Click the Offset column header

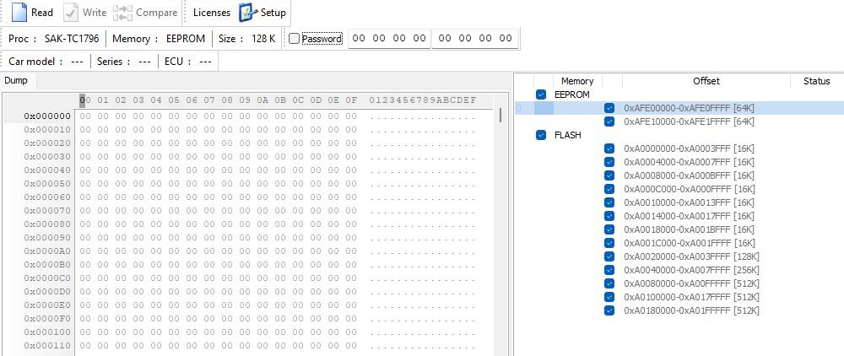click(x=706, y=81)
